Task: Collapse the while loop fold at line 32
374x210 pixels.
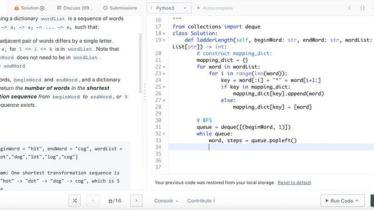Action: pyautogui.click(x=164, y=134)
